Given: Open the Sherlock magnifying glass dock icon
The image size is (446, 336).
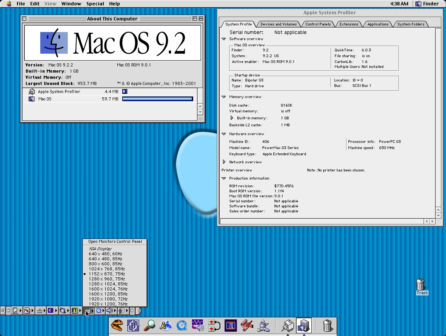Looking at the screenshot, I should (x=149, y=326).
